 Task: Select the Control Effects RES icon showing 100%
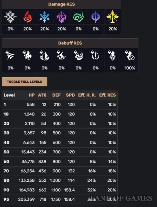(x=130, y=55)
